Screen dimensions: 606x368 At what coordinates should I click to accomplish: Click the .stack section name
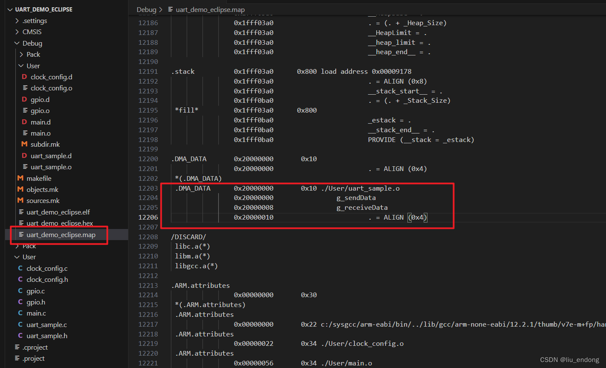pos(183,72)
